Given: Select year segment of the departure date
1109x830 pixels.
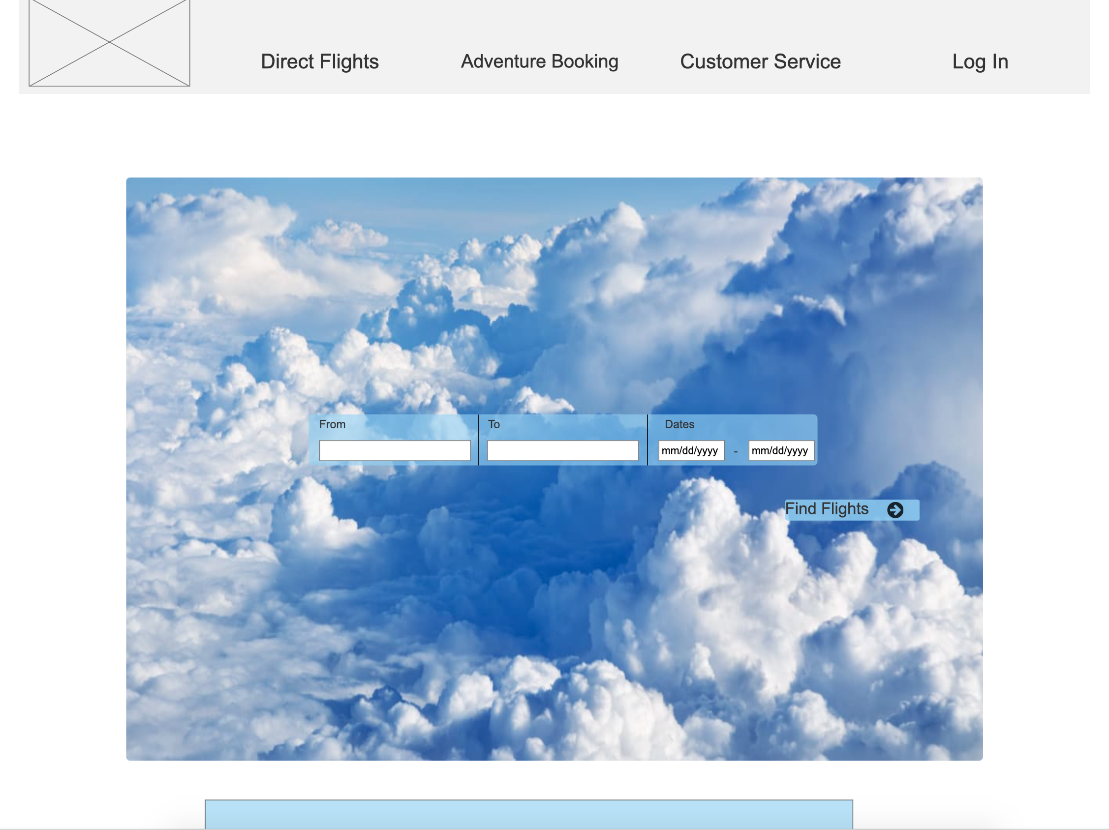Looking at the screenshot, I should [x=708, y=451].
